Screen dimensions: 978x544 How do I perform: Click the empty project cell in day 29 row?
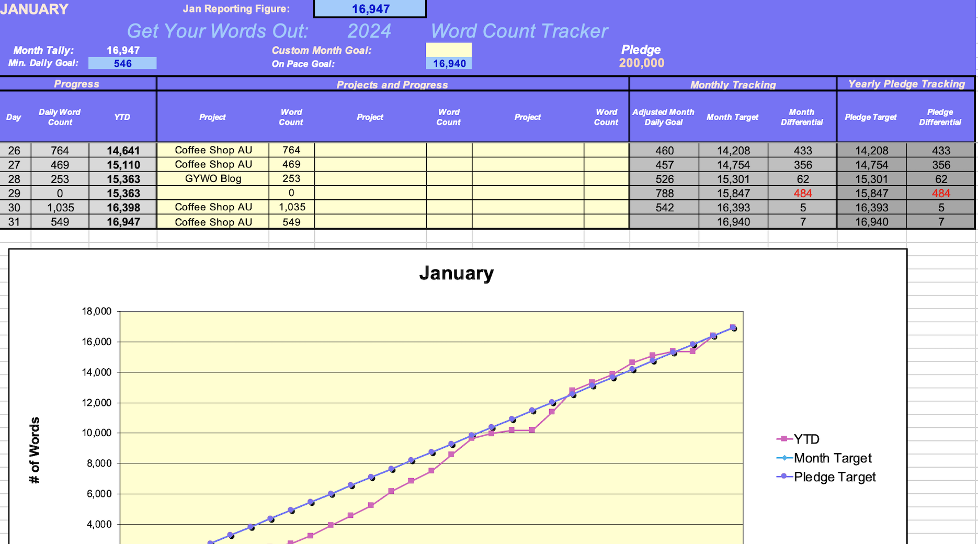coord(213,193)
